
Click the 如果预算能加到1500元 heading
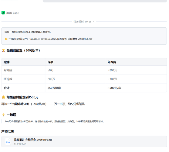point(22,97)
